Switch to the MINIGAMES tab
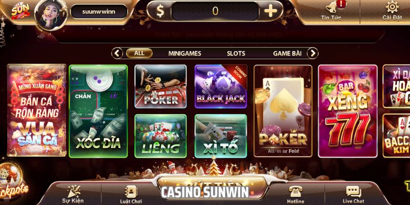410x205 pixels. pos(184,54)
